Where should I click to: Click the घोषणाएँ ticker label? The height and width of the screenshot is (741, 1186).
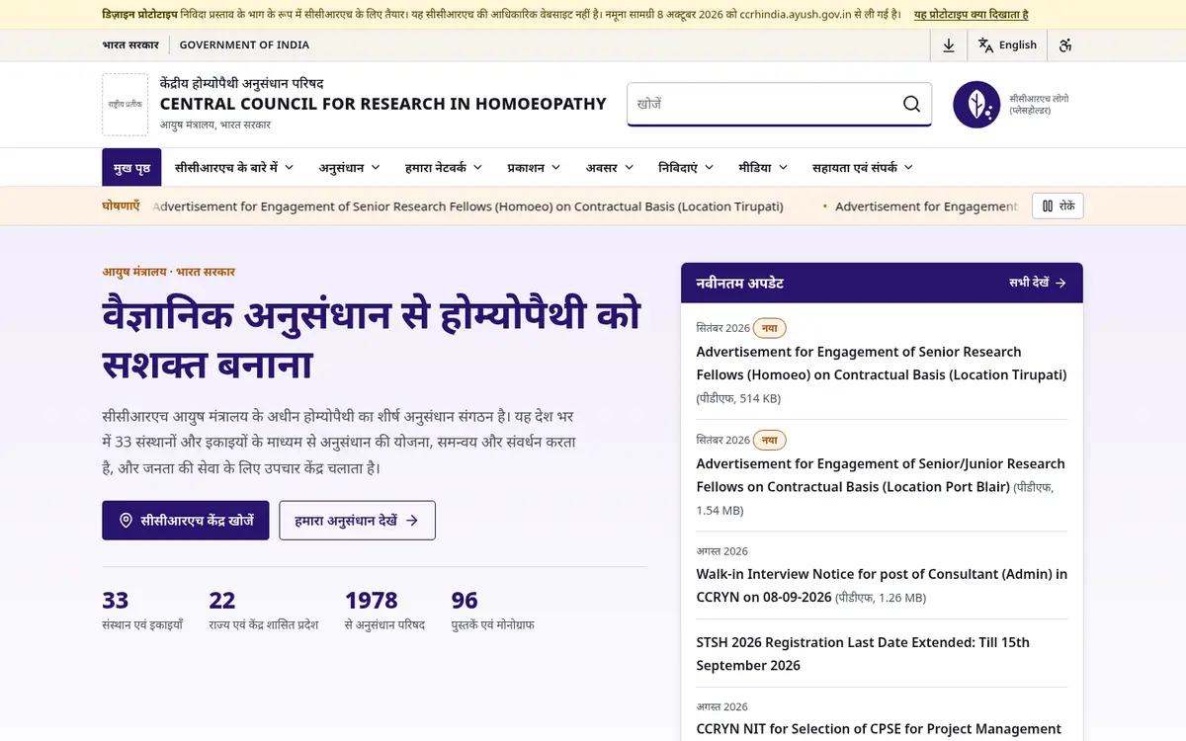(121, 206)
